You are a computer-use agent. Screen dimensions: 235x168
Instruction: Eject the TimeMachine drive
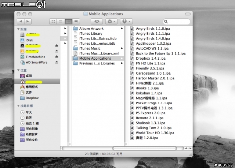point(57,57)
